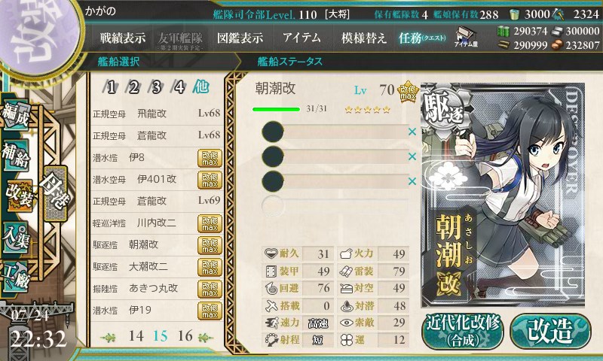Image resolution: width=603 pixels, height=361 pixels.
Task: Go to ship list page 16
Action: pyautogui.click(x=185, y=336)
